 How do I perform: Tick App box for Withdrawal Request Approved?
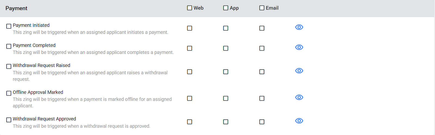pos(226,122)
